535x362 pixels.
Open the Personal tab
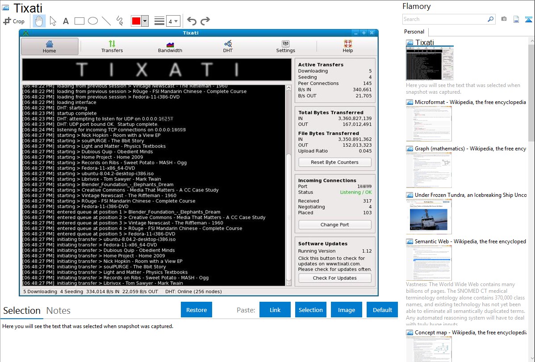(414, 32)
